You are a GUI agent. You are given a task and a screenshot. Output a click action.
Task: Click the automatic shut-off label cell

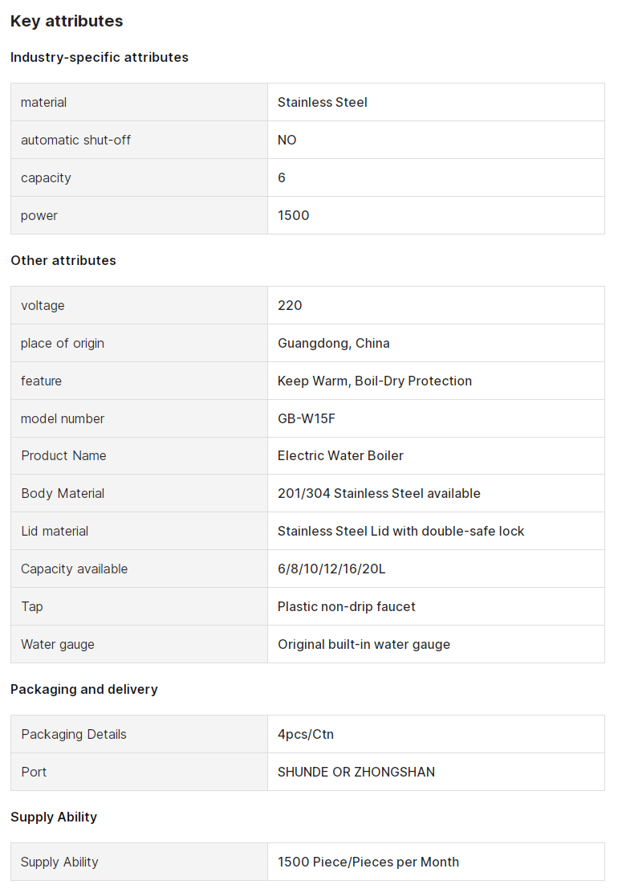(139, 140)
